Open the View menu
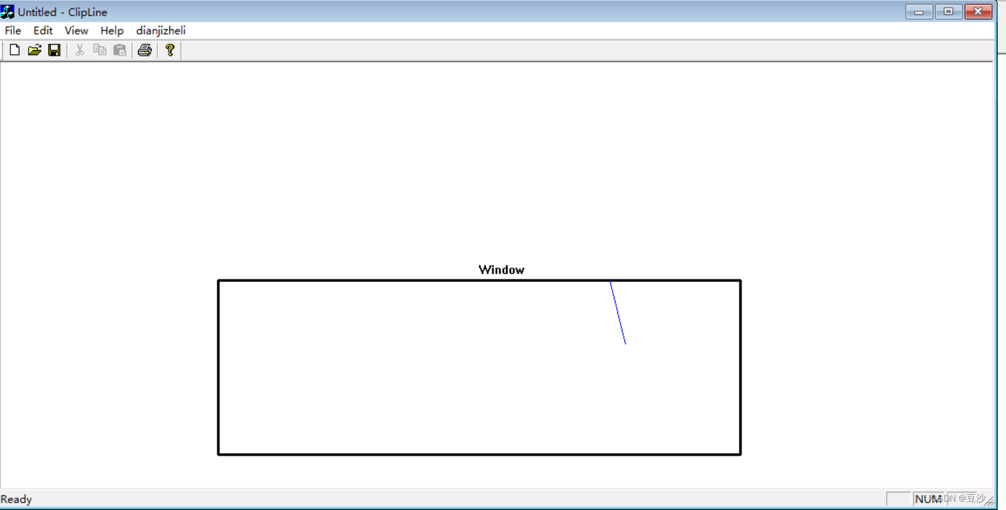The image size is (1006, 510). coord(77,31)
